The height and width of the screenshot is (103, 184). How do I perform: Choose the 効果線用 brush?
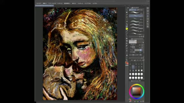pos(136,28)
